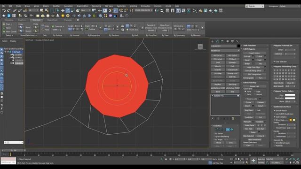Select the Select and Link tool
301x169 pixels.
(x=15, y=11)
